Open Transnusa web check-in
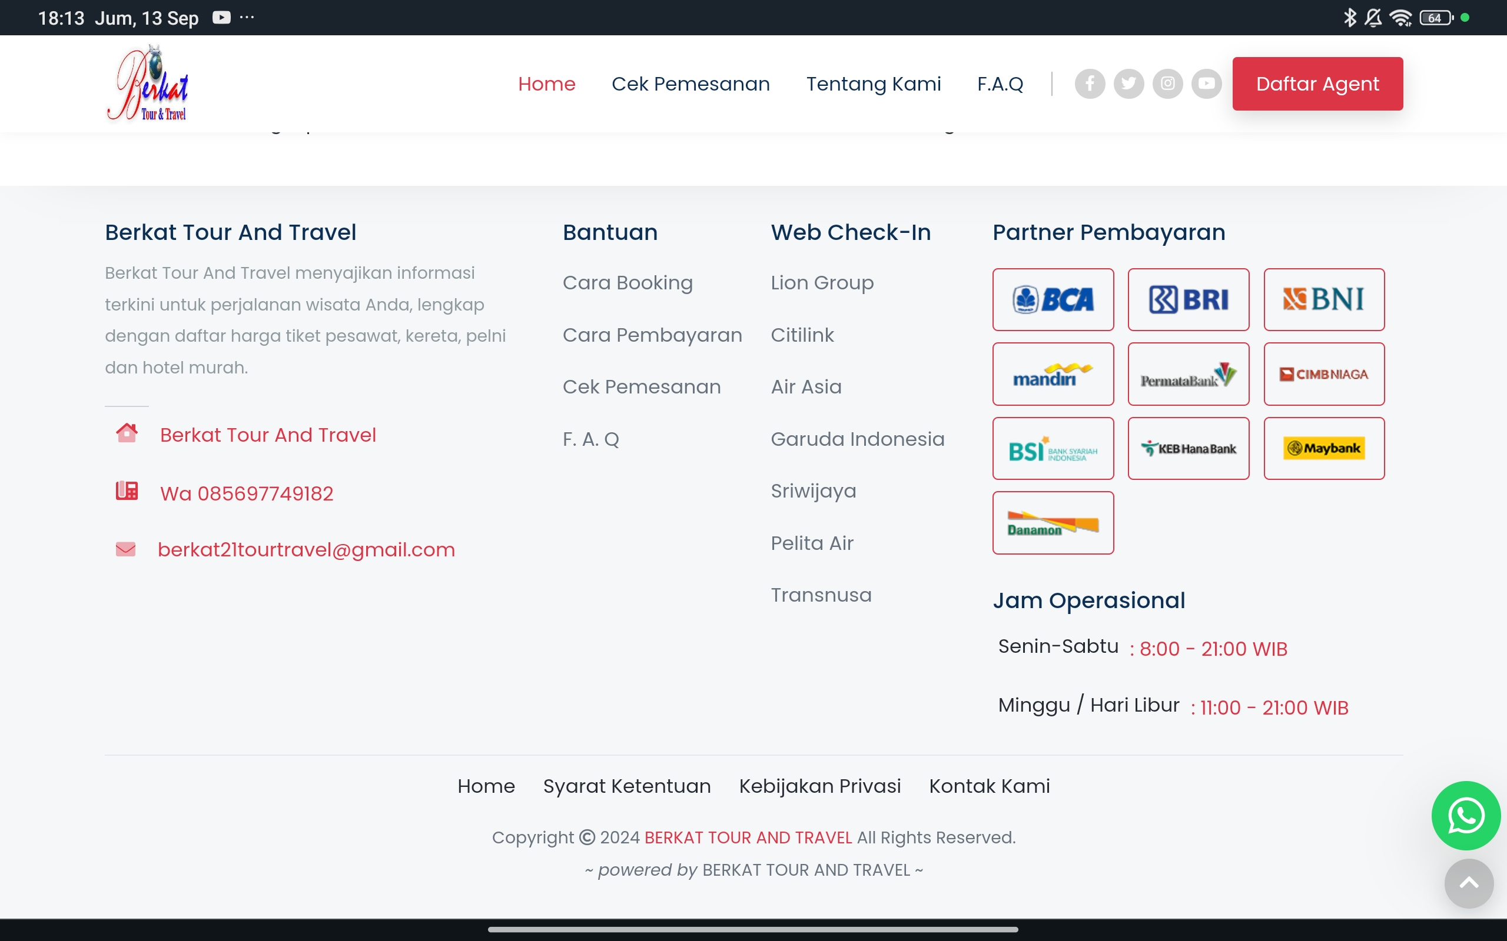This screenshot has width=1507, height=941. pos(821,595)
